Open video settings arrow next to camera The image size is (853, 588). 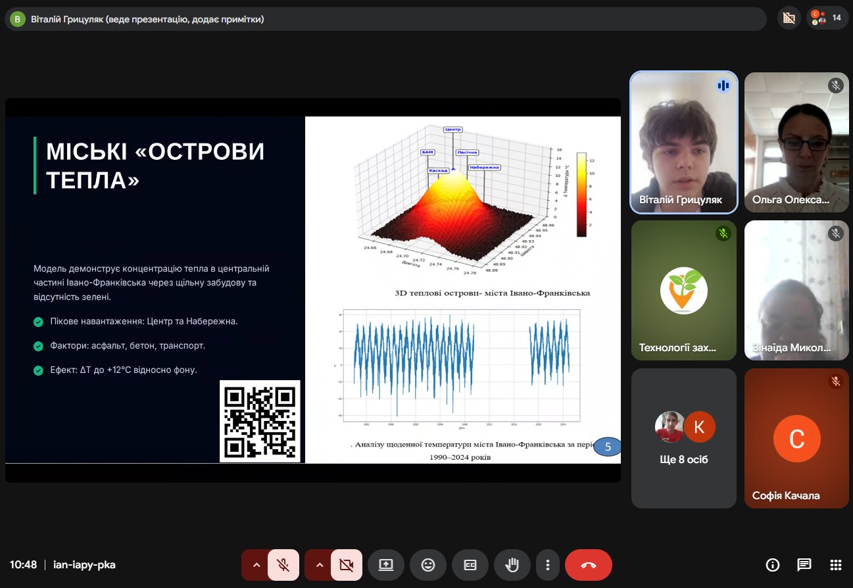(x=319, y=565)
